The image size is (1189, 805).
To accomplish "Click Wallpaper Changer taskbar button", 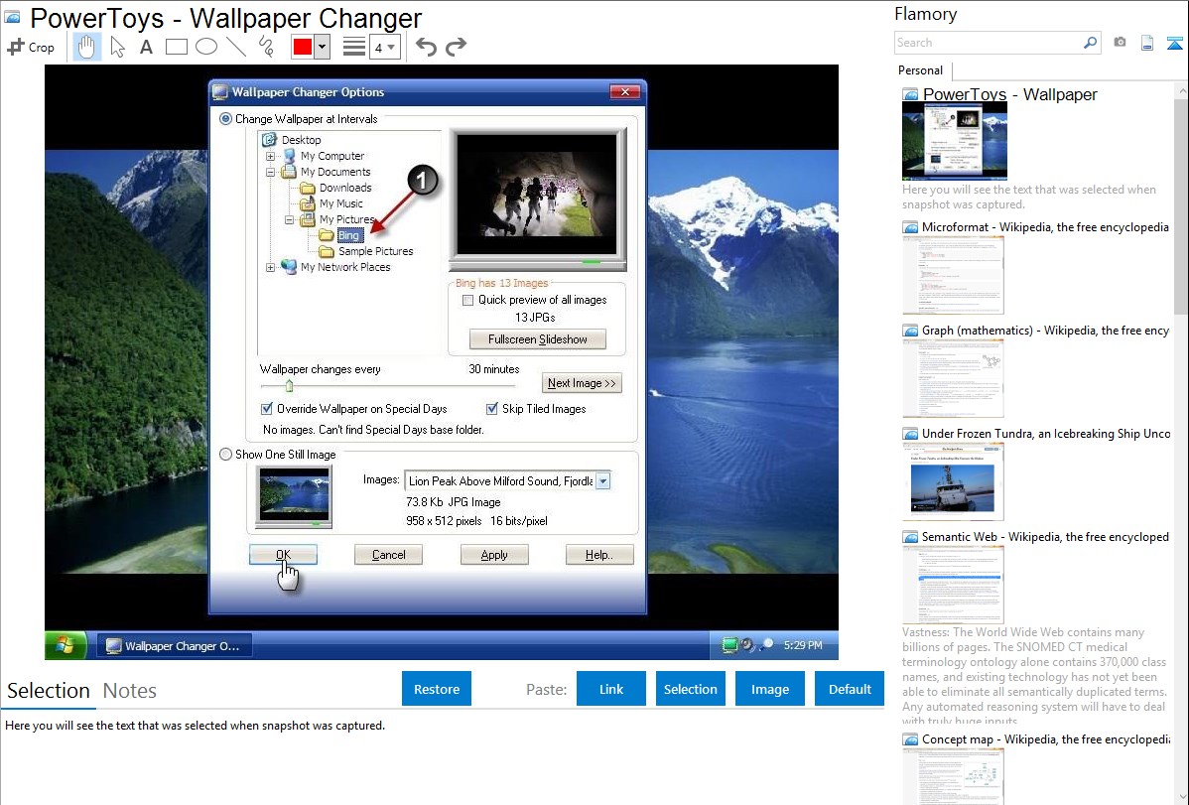I will (x=175, y=645).
